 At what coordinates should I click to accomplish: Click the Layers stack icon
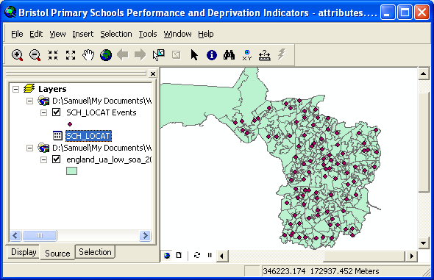(x=29, y=88)
